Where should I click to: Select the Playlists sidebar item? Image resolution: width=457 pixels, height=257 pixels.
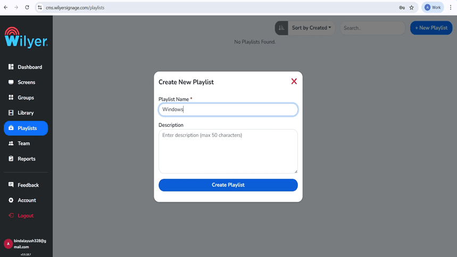26,128
